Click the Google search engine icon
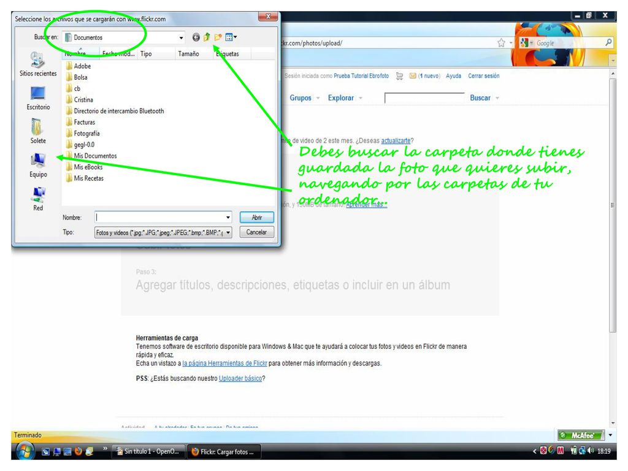This screenshot has height=471, width=628. point(524,43)
